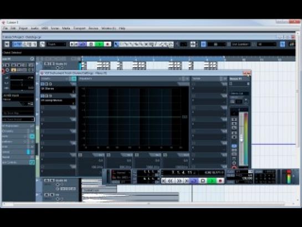Viewport: 302px width, 227px height.
Task: Enable third EQ band power button
Action: pos(137,155)
